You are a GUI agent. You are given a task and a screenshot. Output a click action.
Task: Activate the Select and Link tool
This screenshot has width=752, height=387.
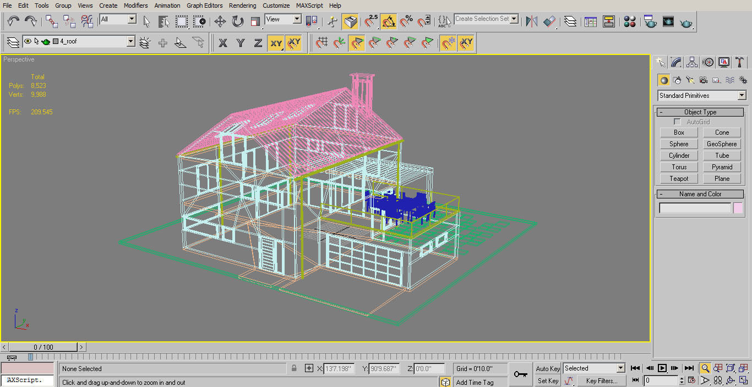pyautogui.click(x=52, y=21)
